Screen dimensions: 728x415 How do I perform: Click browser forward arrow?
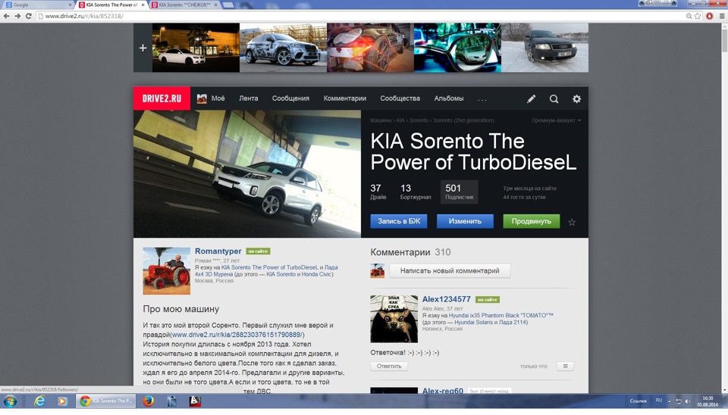pyautogui.click(x=17, y=16)
